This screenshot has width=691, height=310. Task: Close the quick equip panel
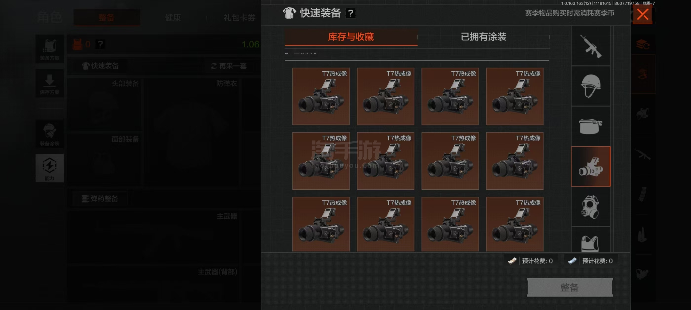click(x=642, y=15)
